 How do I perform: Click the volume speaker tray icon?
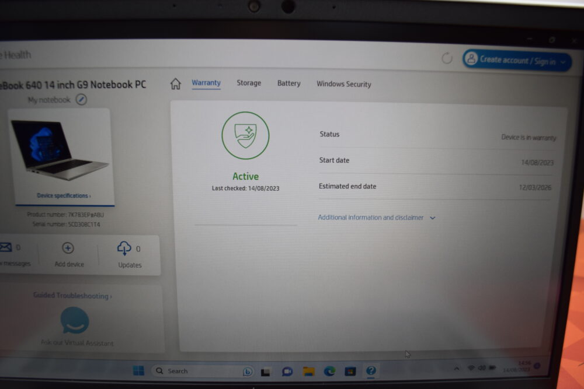click(x=482, y=368)
